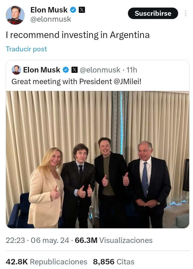193x269 pixels.
Task: Open the 8,856 Citas list
Action: tap(114, 262)
